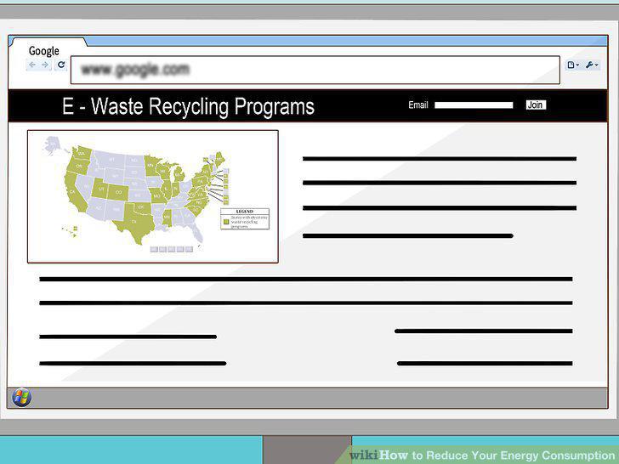Open the Windows Start button
The height and width of the screenshot is (464, 619).
(x=22, y=398)
